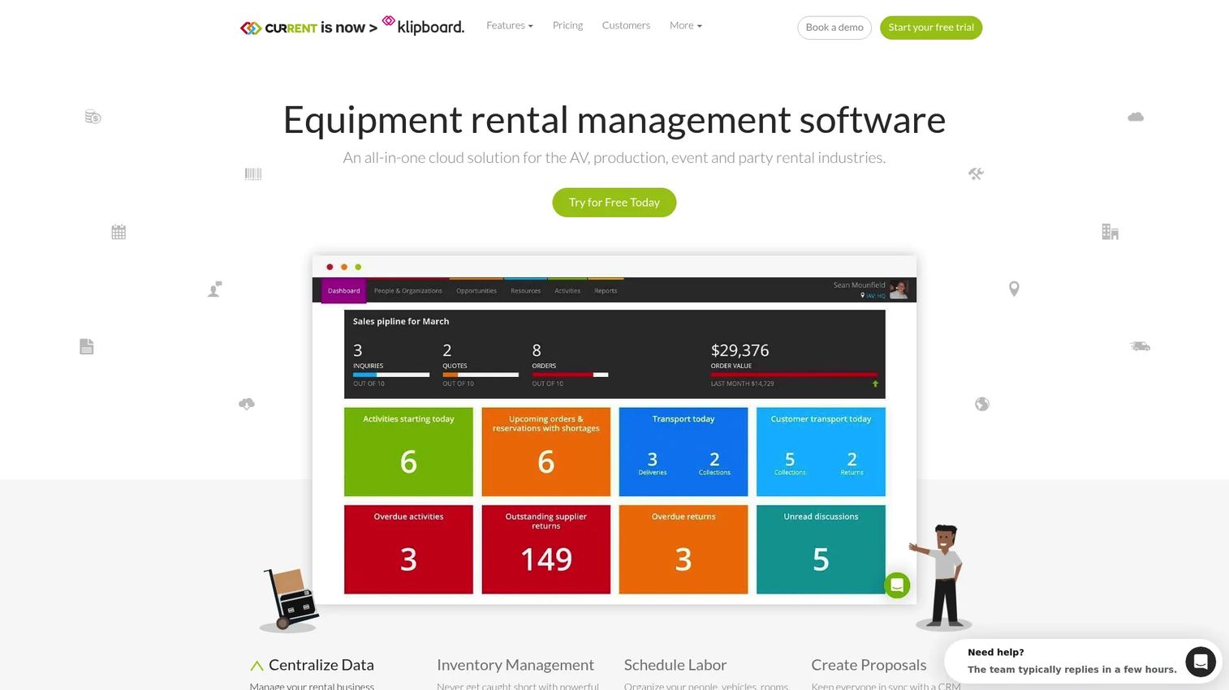The width and height of the screenshot is (1229, 690).
Task: Open the Pricing page
Action: click(x=567, y=25)
